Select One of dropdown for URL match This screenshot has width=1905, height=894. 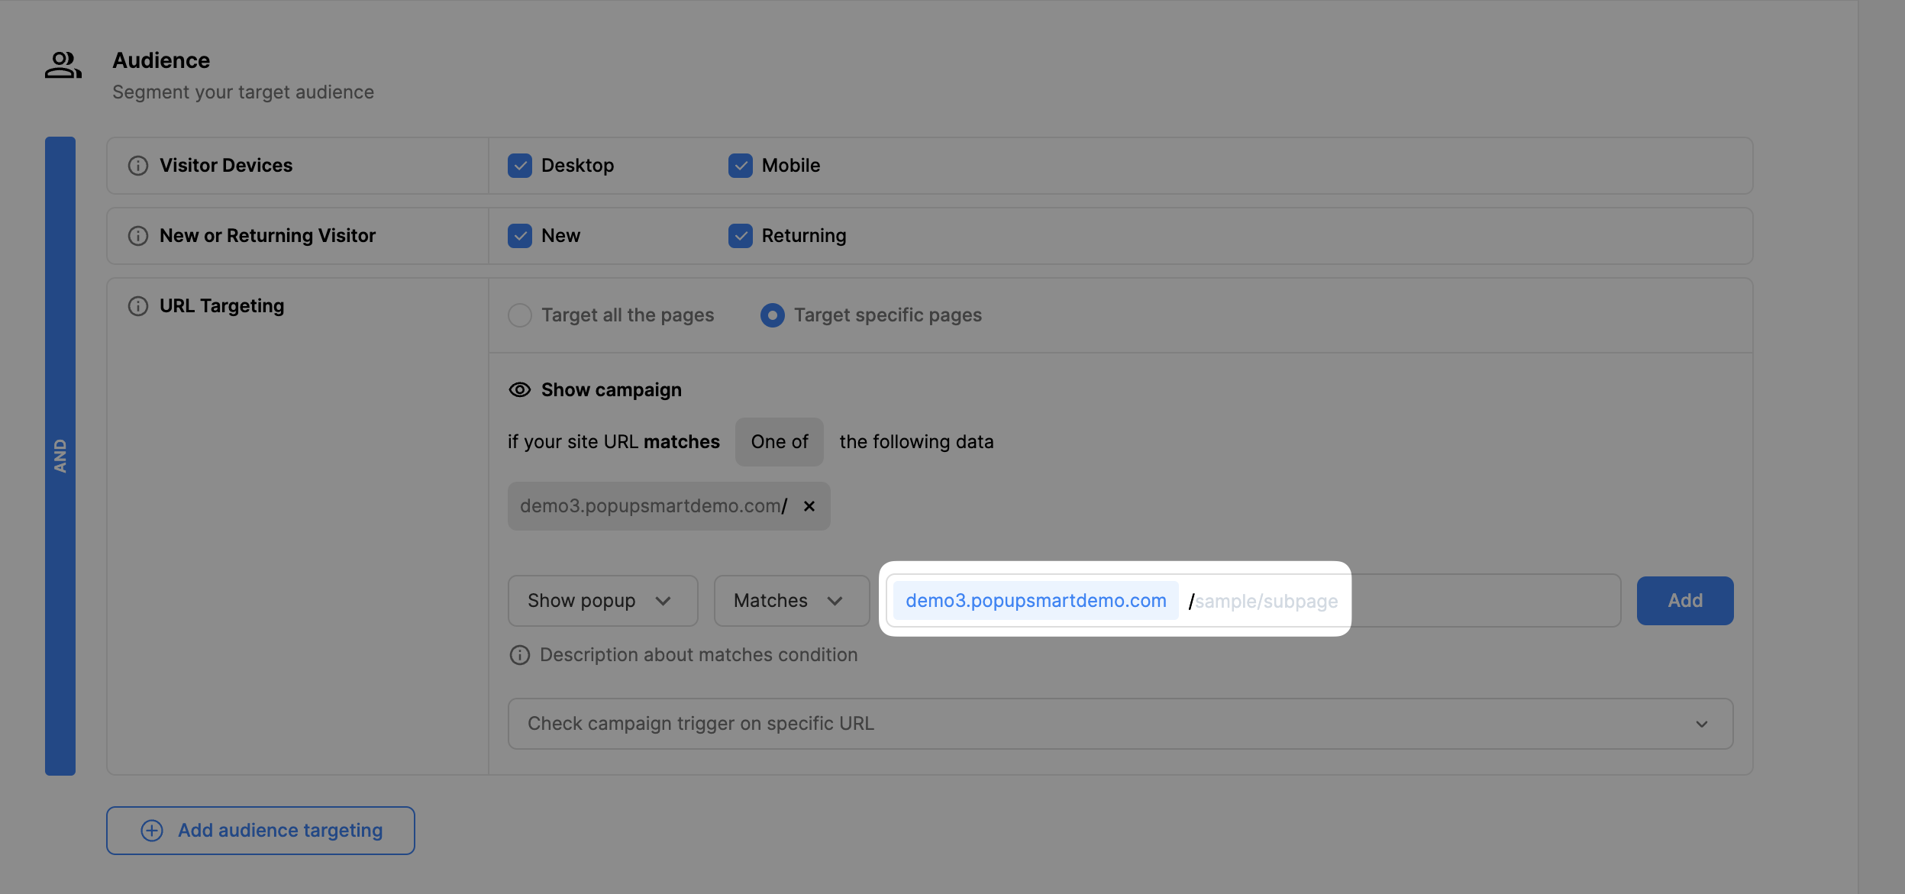pos(779,441)
